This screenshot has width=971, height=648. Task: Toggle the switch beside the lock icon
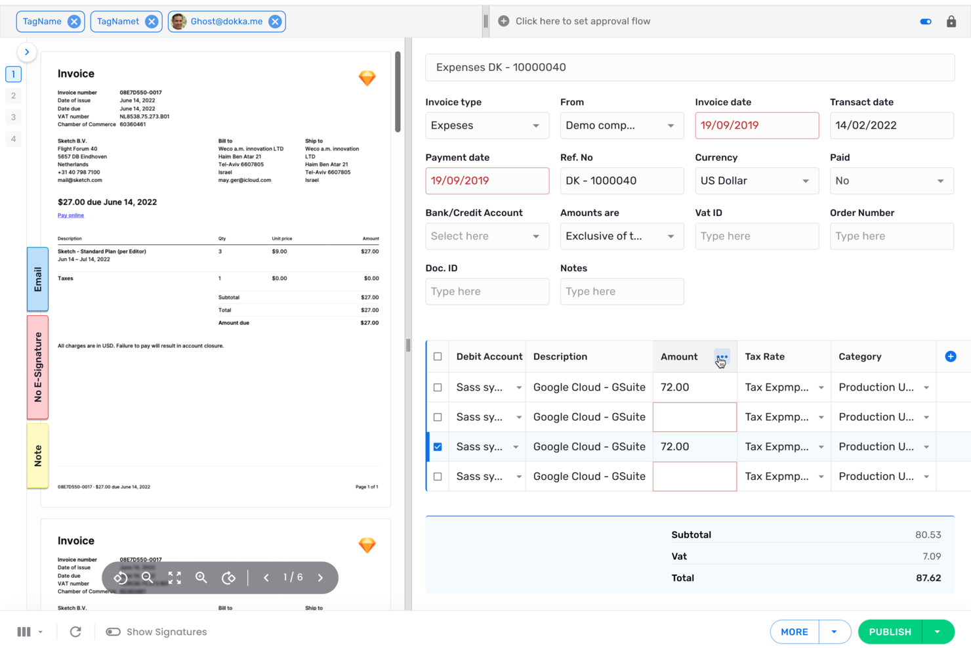(925, 21)
